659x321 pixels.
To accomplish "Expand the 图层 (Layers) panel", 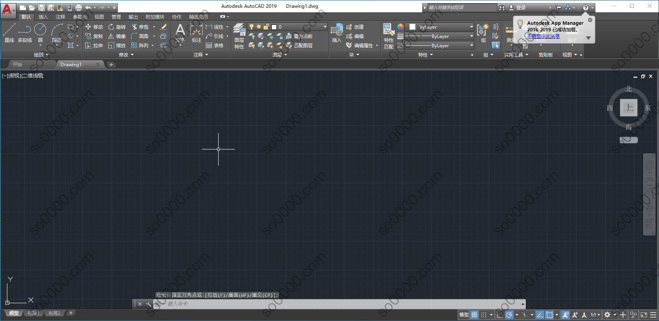I will click(280, 55).
